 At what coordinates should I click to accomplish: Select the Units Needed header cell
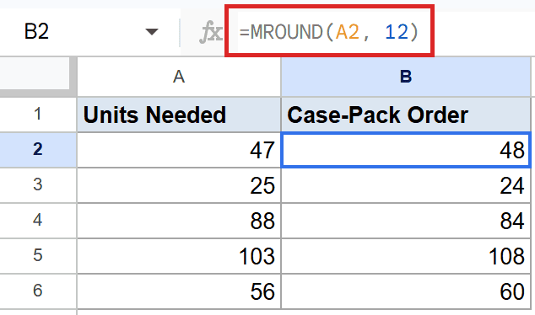179,115
